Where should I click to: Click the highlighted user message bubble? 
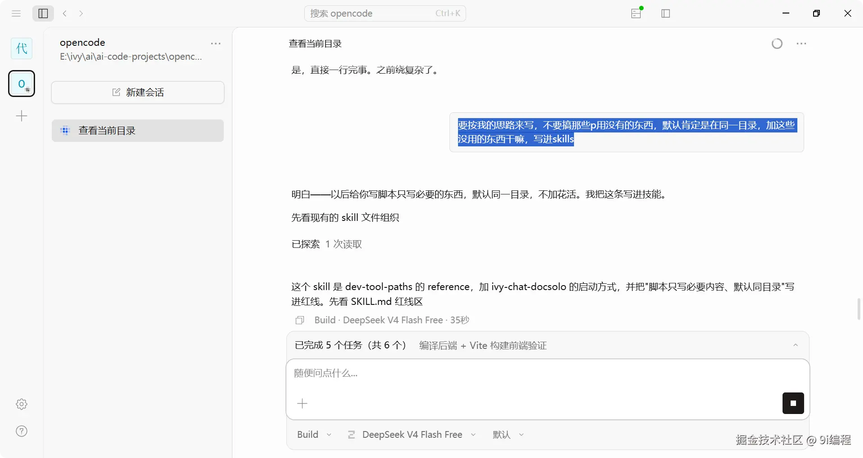click(x=627, y=132)
